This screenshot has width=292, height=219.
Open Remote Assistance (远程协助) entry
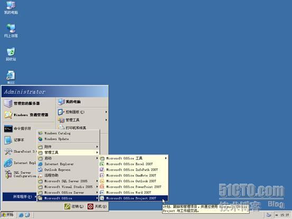click(68, 175)
